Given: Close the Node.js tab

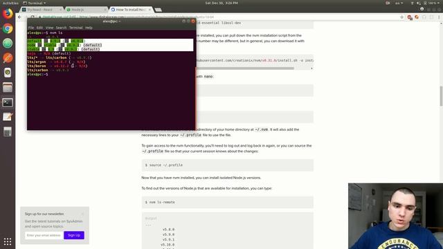Looking at the screenshot, I should pos(105,10).
